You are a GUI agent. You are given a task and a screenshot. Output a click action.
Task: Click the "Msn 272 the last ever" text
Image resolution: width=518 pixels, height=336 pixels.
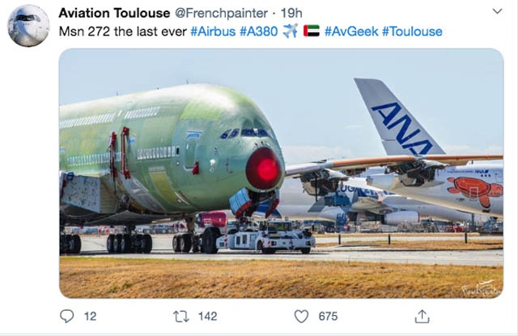[123, 32]
